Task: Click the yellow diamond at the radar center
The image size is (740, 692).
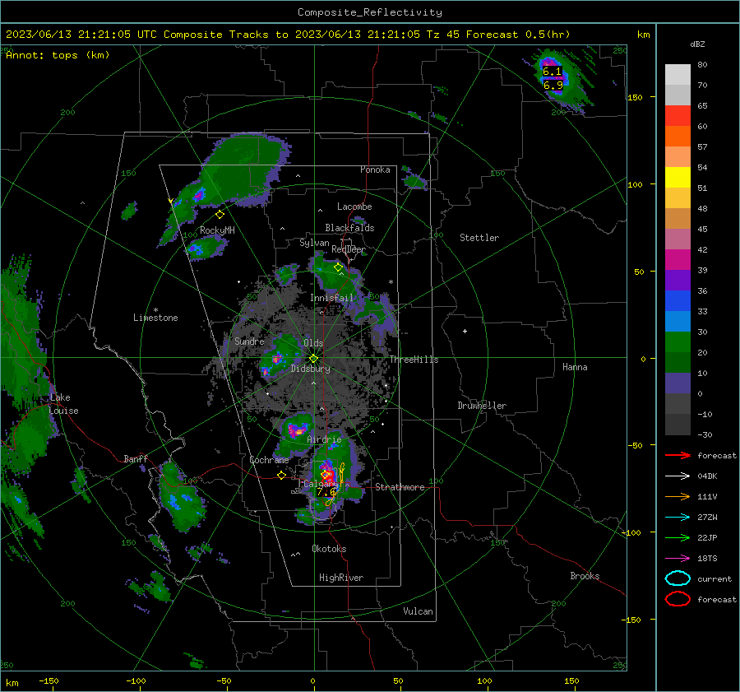Action: point(313,359)
